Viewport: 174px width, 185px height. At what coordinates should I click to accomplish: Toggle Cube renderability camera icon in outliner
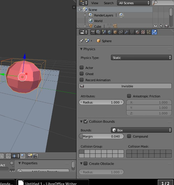coord(166,26)
